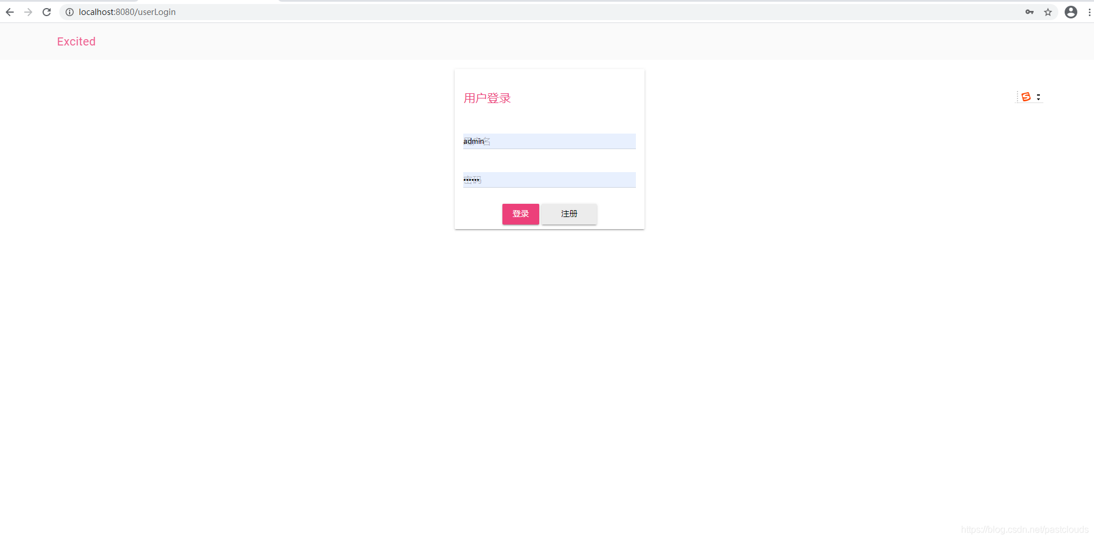The width and height of the screenshot is (1094, 540).
Task: Open saved passwords key icon
Action: (x=1030, y=12)
